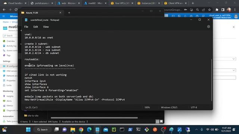
Task: Switch Explorer to details view
Action: pos(158,121)
